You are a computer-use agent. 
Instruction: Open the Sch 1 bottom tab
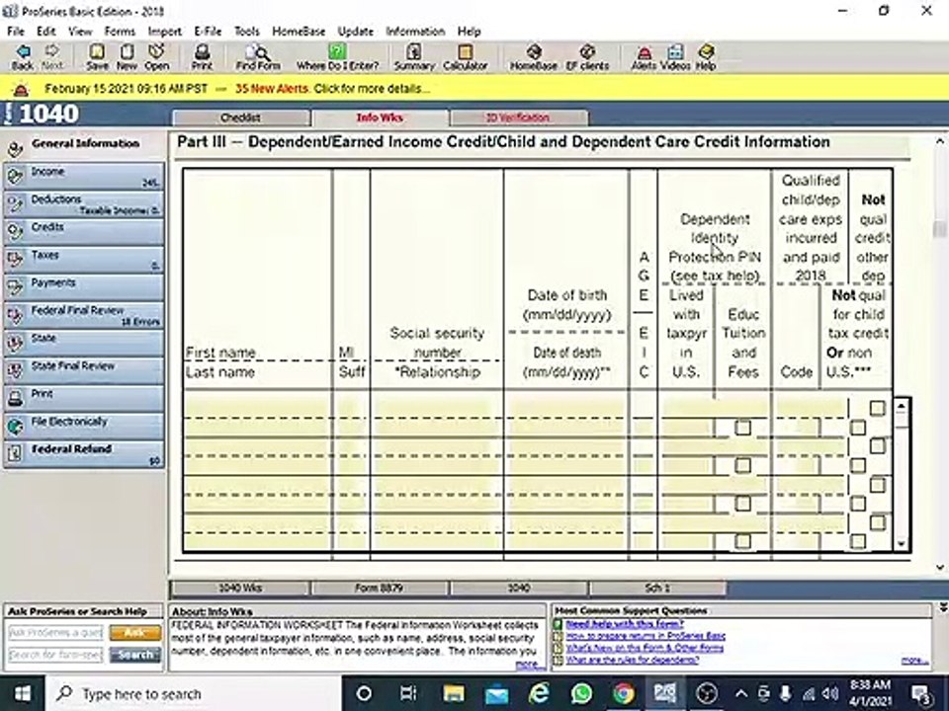pos(657,588)
